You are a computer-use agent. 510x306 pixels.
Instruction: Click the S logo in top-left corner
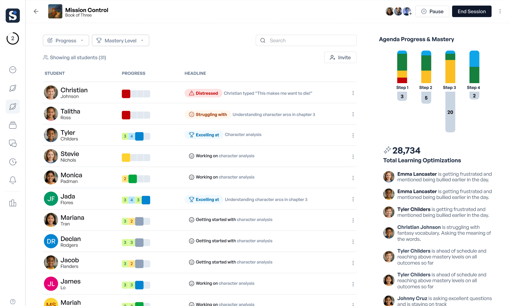(x=12, y=16)
